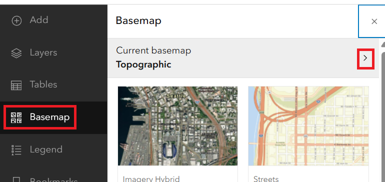This screenshot has height=182, width=385.
Task: Click the Legend list icon
Action: pyautogui.click(x=16, y=150)
